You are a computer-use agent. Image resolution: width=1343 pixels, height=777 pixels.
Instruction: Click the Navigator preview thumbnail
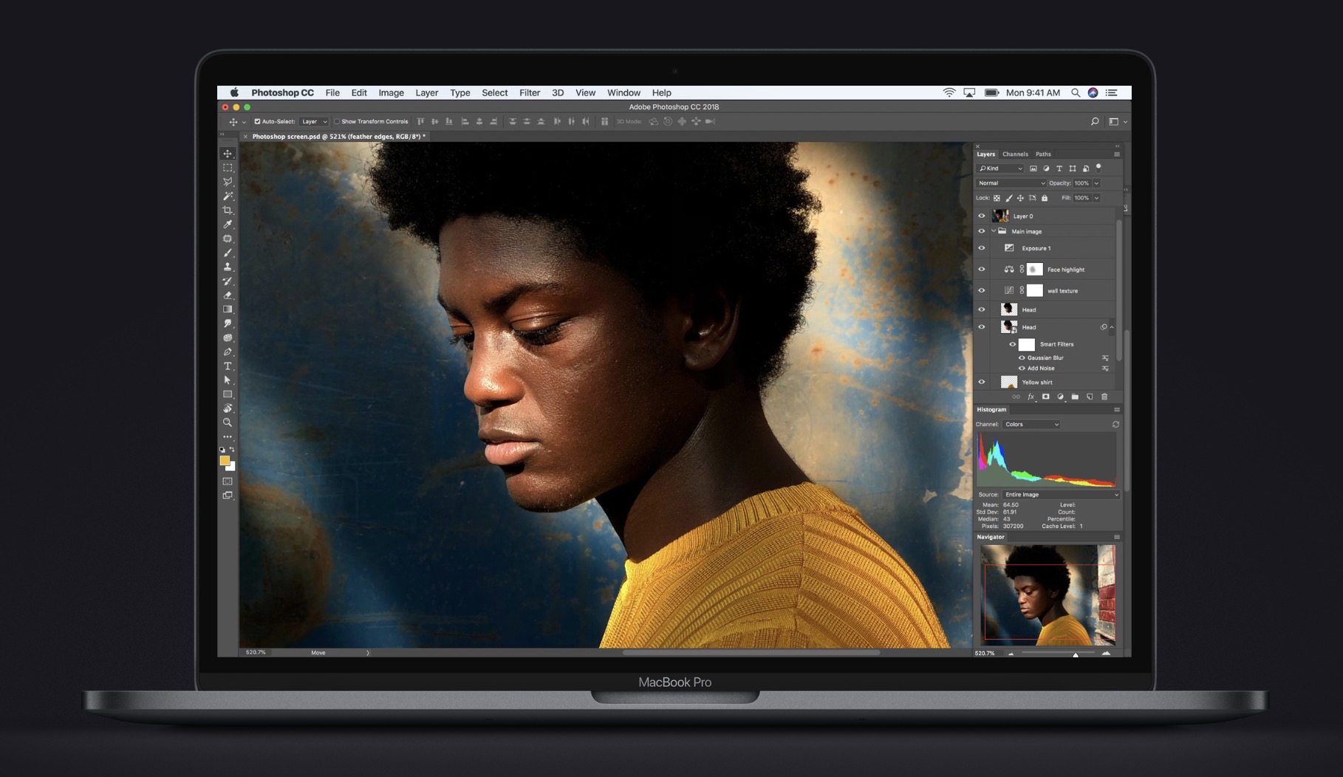(x=1048, y=595)
